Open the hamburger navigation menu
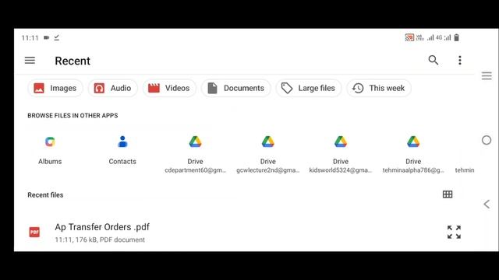Viewport: 499px width, 280px height. pyautogui.click(x=30, y=61)
